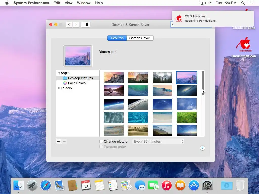This screenshot has height=194, width=259.
Task: Launch Launchpad rocket icon in Dock
Action: pos(32,185)
